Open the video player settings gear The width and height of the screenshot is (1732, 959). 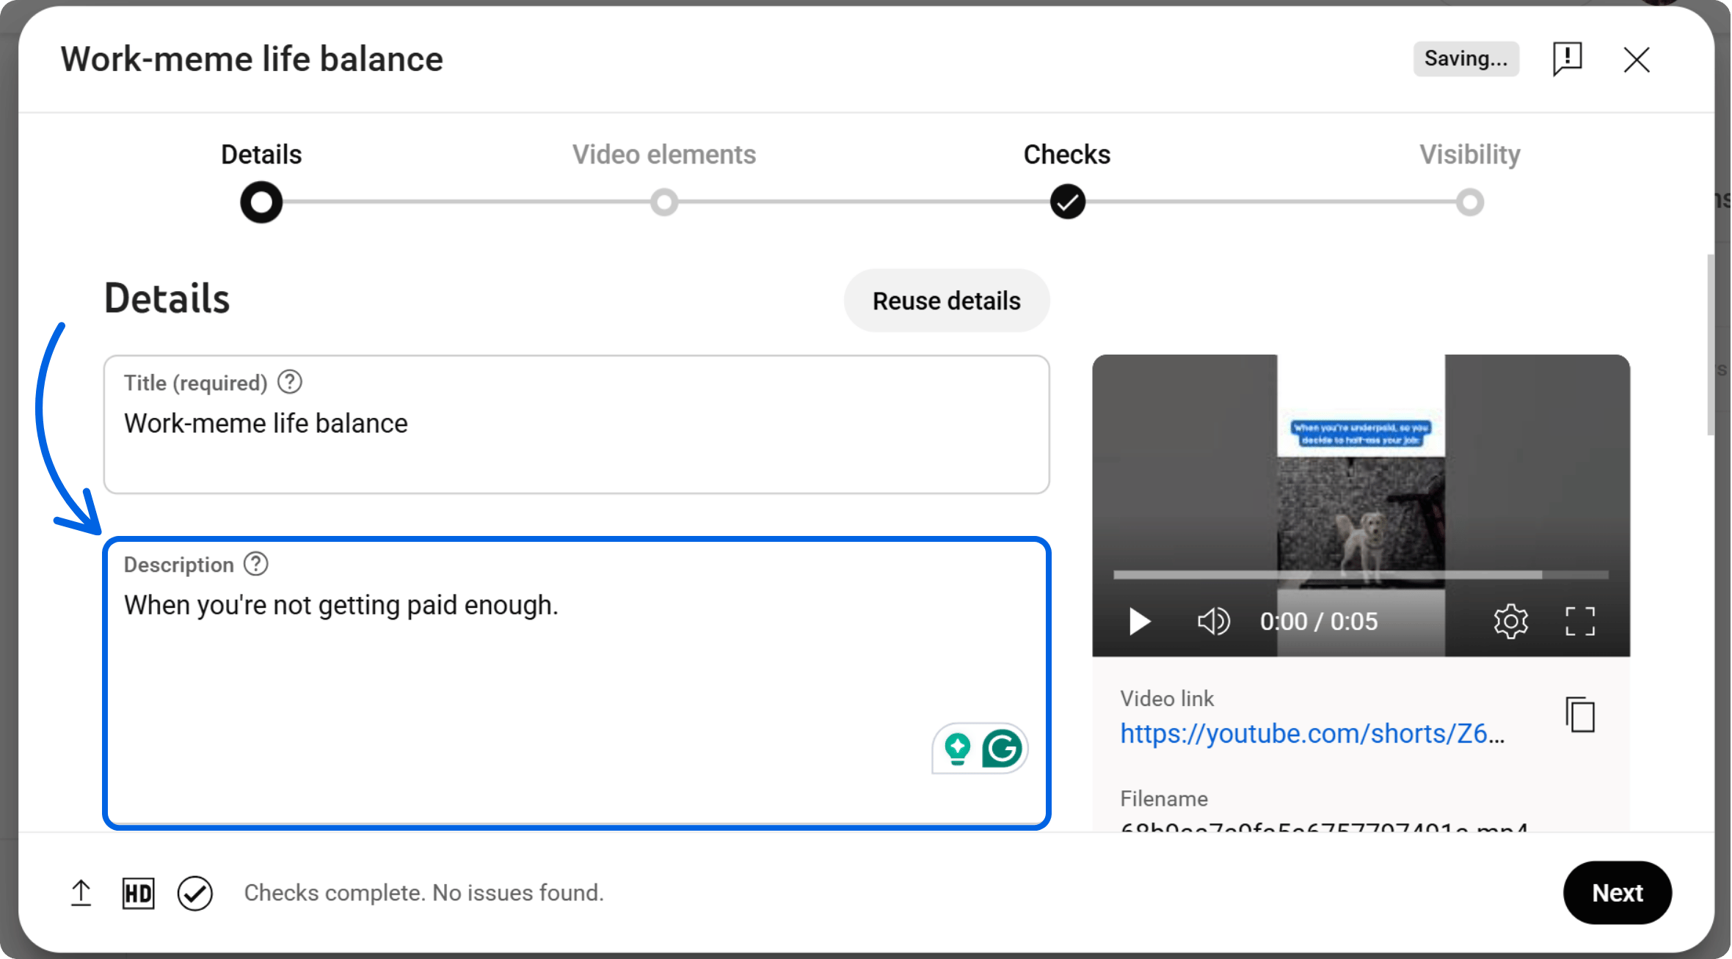point(1510,621)
